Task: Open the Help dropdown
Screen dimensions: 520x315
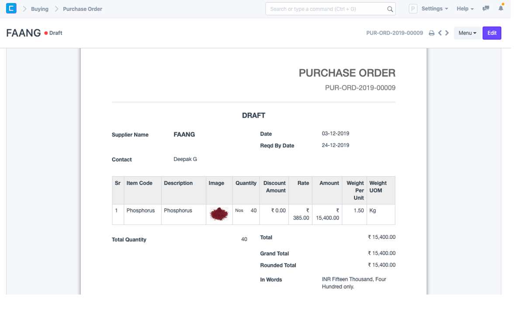Action: (x=465, y=9)
